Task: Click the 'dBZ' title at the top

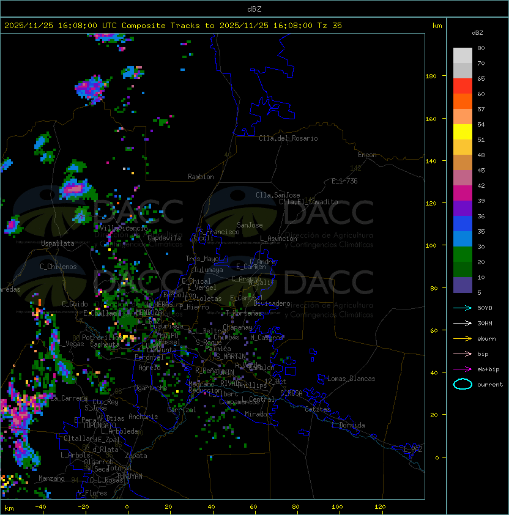Action: coord(254,9)
